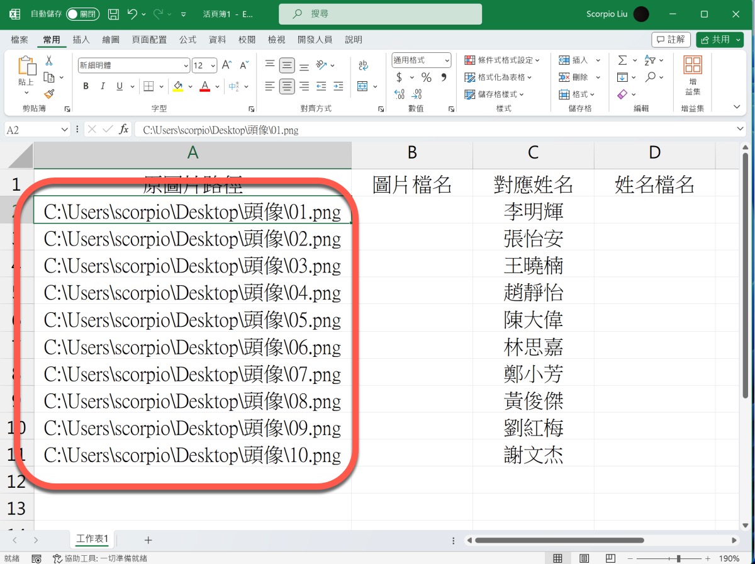Click the Merge and Center icon
Screen dimensions: 755x564
[x=362, y=86]
